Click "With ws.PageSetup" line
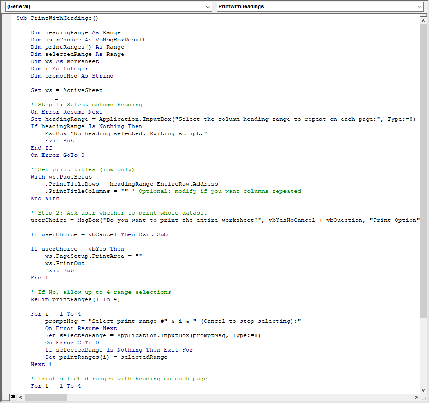The height and width of the screenshot is (403, 429). (x=61, y=177)
